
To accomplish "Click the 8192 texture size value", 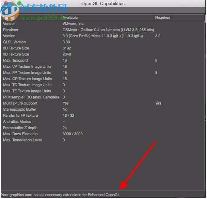I will click(x=67, y=48).
